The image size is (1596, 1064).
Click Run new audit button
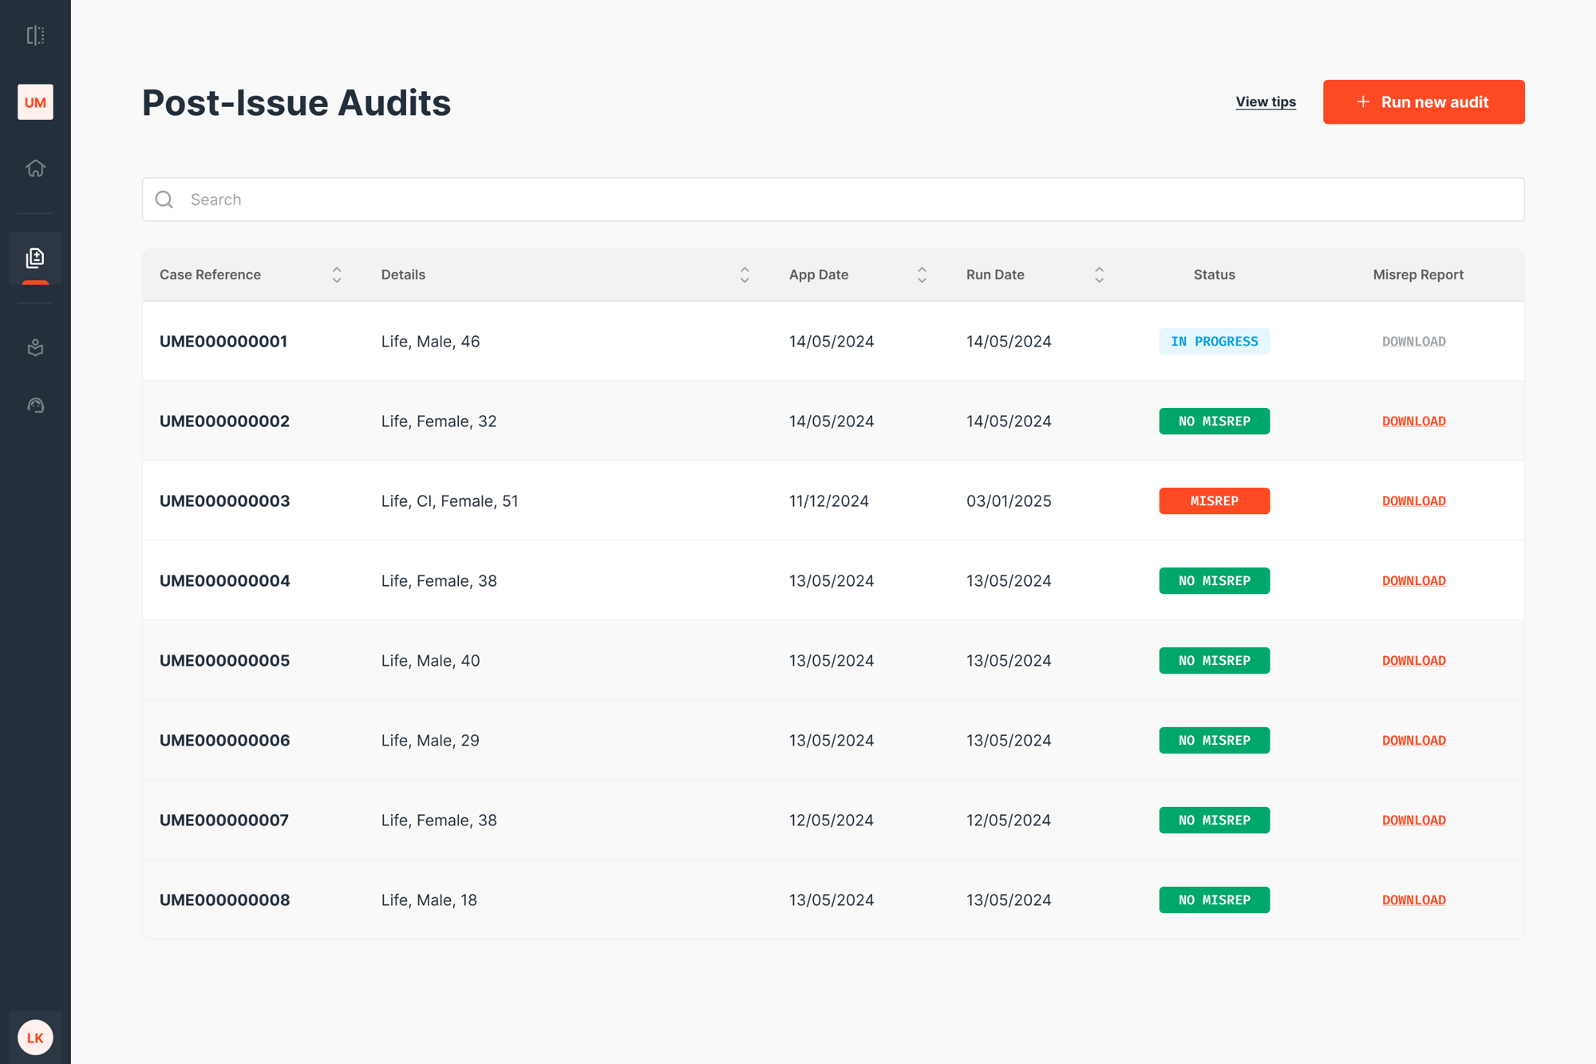[1423, 102]
